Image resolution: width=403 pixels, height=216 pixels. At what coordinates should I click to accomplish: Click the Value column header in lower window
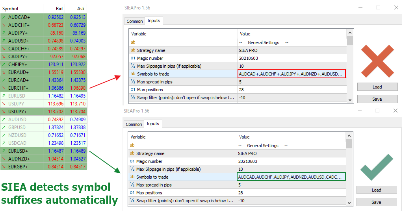(292, 137)
